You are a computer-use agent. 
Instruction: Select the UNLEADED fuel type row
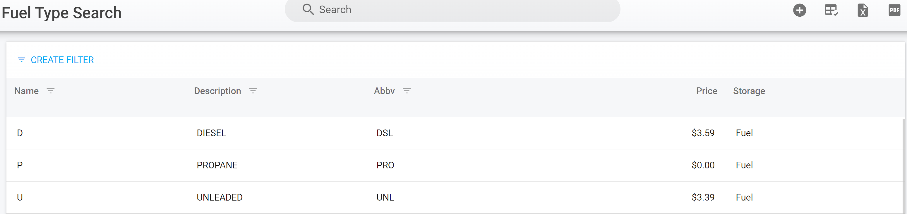pyautogui.click(x=219, y=197)
